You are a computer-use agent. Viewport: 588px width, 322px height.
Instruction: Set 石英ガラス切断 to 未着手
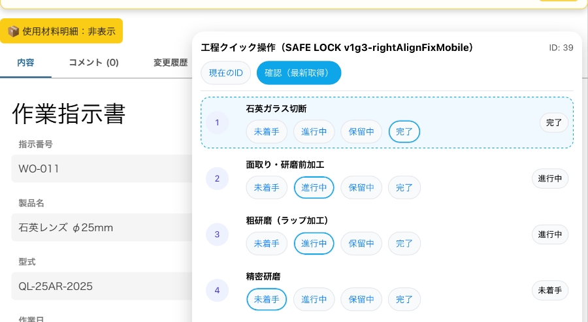[x=267, y=132]
